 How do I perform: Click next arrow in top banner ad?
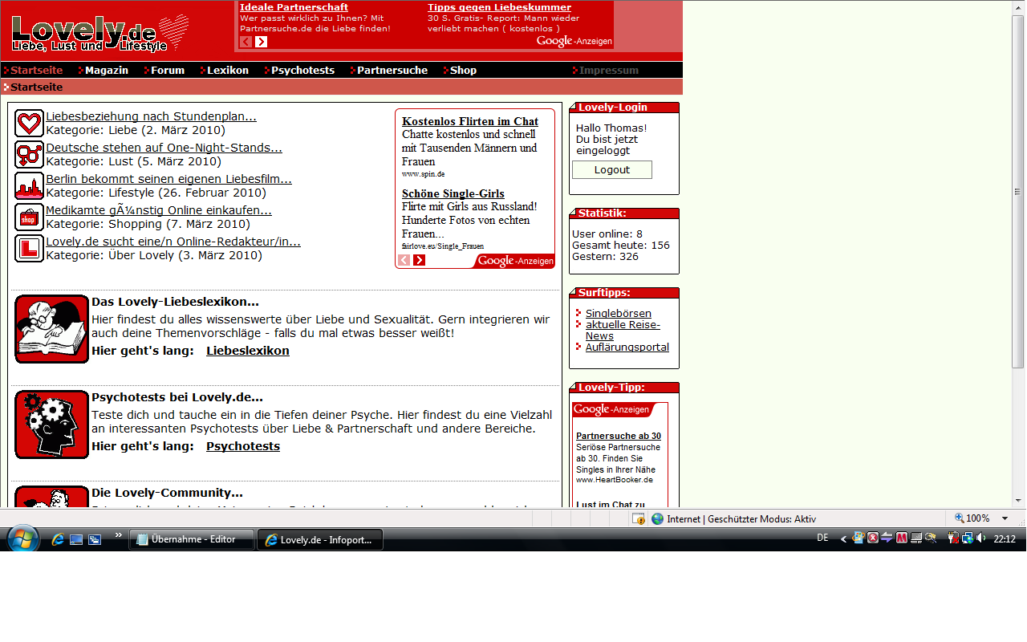[x=261, y=42]
